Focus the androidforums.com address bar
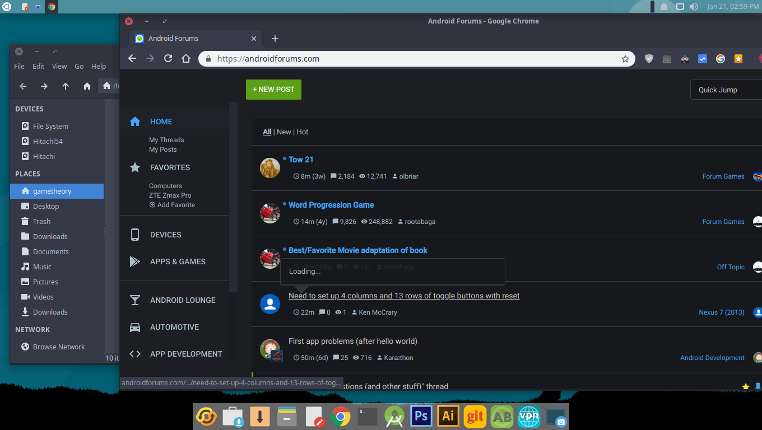762x430 pixels. [x=417, y=59]
